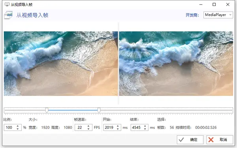Click the film frames icon beside the header
Viewport: 237px width, 148px height.
click(8, 15)
